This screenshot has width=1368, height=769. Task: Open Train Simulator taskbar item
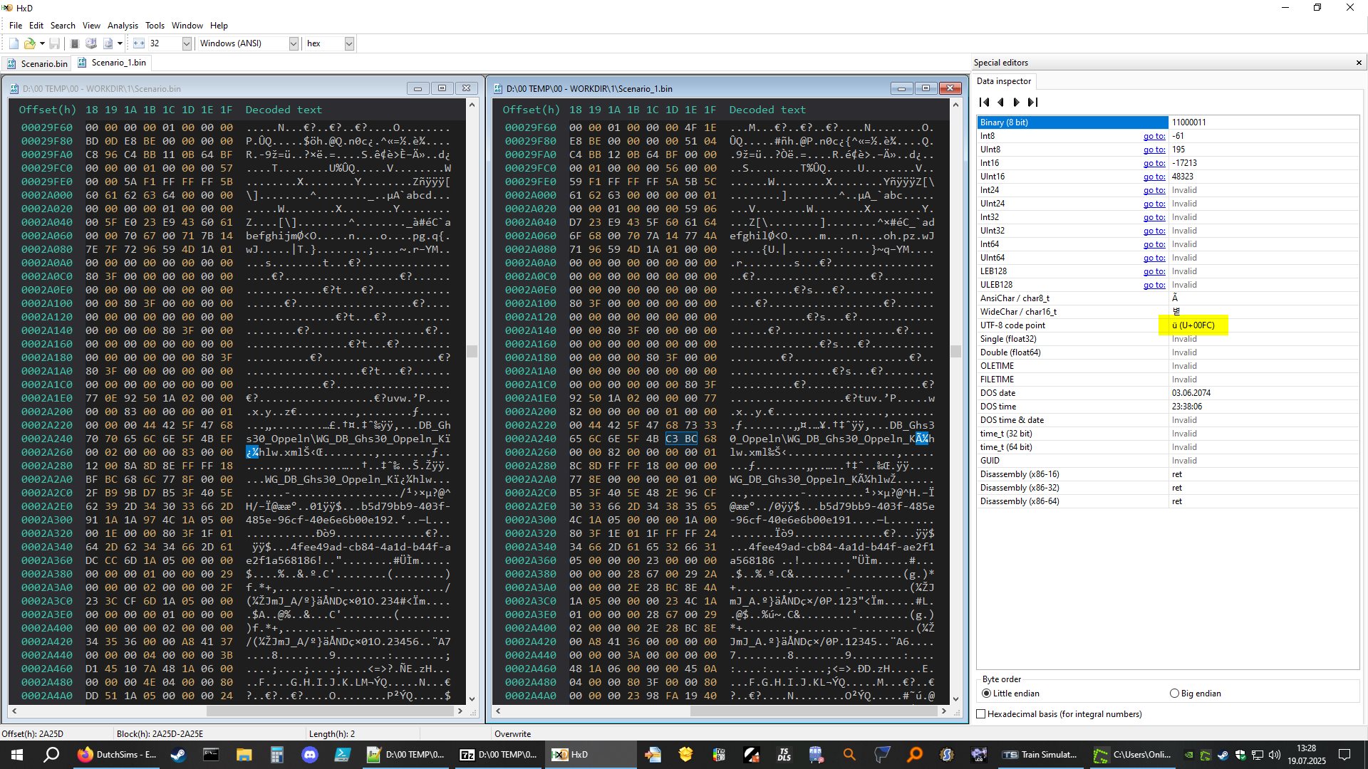point(1040,754)
